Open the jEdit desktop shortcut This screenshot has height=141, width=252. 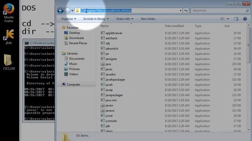click(x=9, y=37)
